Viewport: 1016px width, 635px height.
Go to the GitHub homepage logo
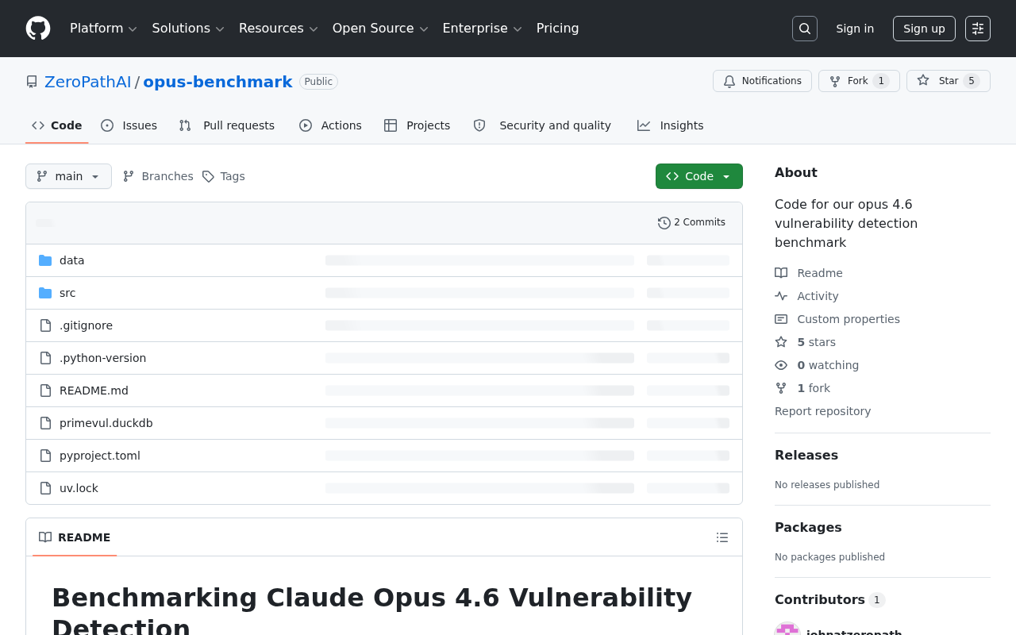tap(38, 29)
